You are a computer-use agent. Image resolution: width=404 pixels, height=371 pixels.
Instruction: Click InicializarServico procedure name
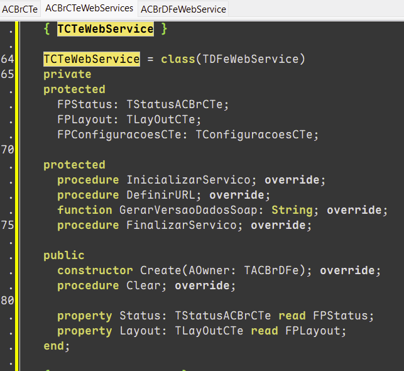(x=188, y=180)
